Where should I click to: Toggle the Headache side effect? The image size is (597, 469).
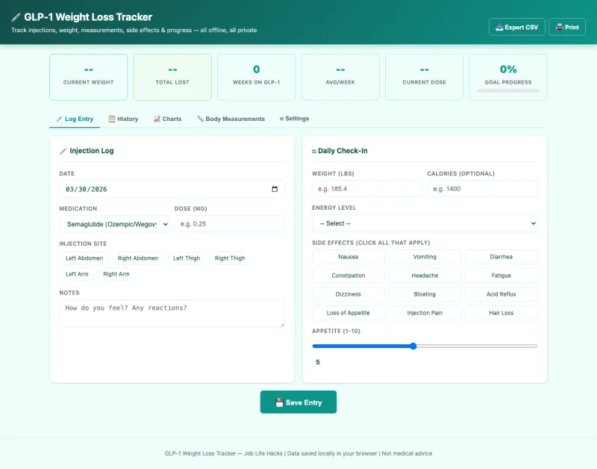pos(425,276)
